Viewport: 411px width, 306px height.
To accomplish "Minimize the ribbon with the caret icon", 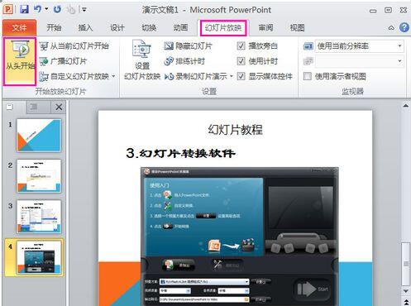I will coord(391,27).
